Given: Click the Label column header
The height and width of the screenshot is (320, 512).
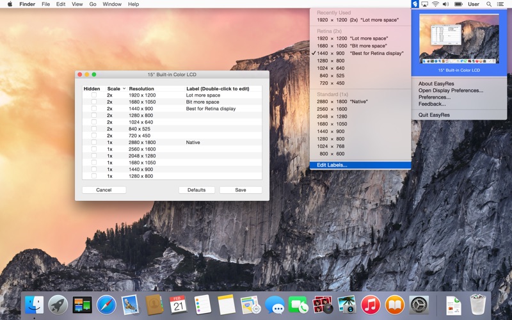Looking at the screenshot, I should coord(218,88).
